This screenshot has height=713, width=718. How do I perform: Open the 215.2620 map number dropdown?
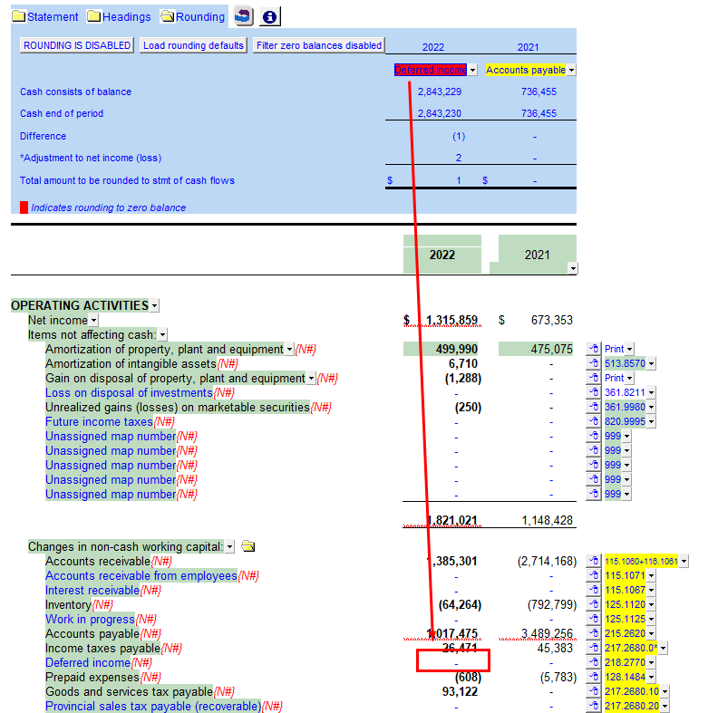click(651, 634)
